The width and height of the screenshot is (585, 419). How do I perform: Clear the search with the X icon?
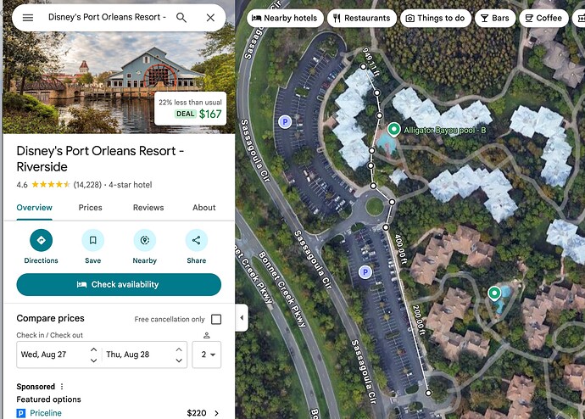pyautogui.click(x=210, y=18)
